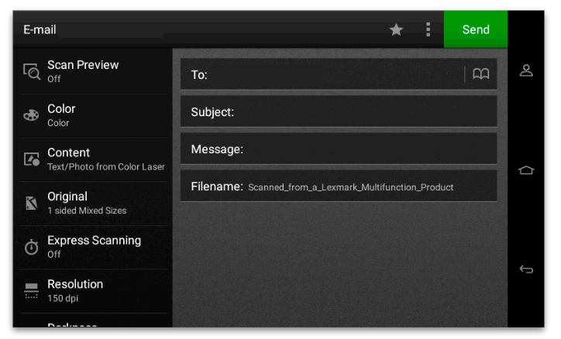Click in the Subject: field

click(338, 111)
